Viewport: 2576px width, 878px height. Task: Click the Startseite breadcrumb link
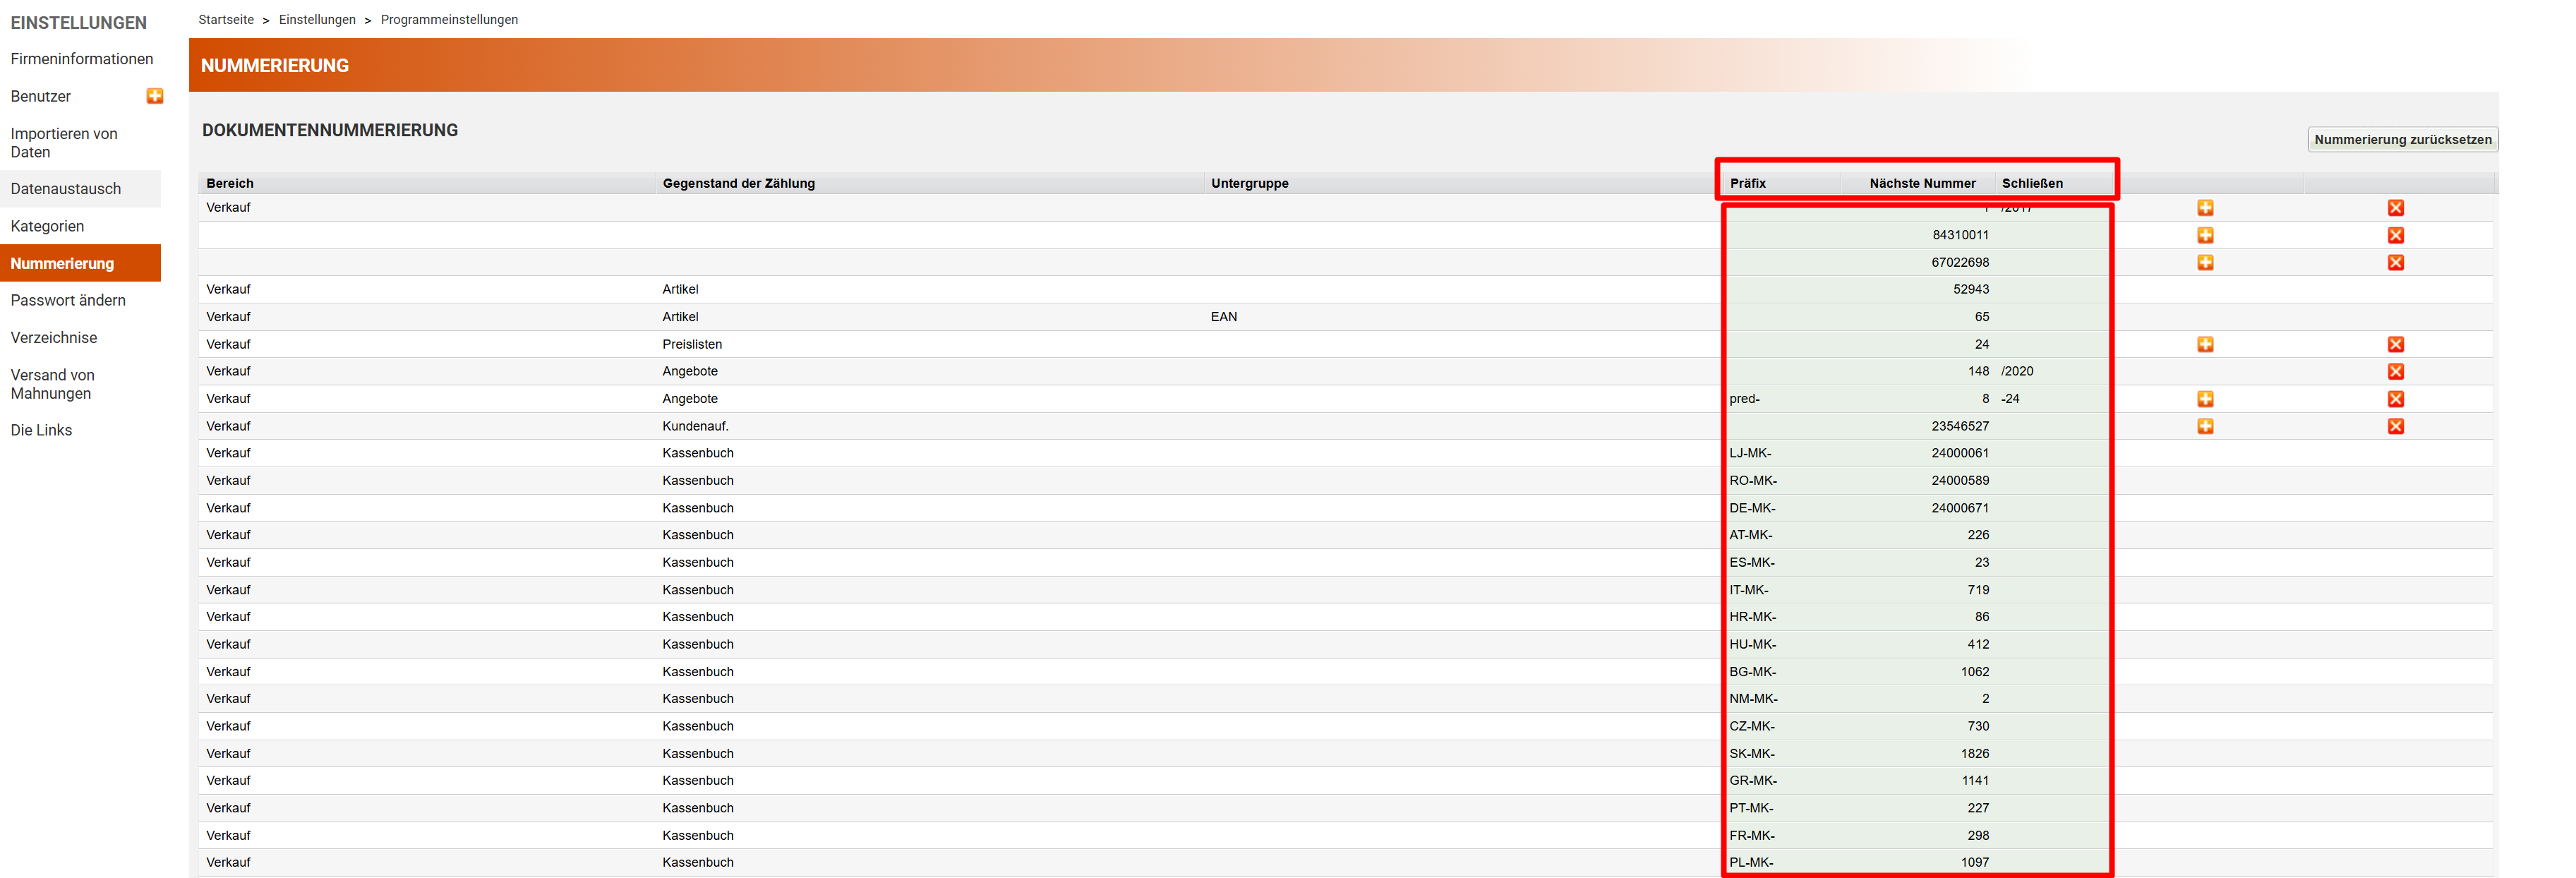click(x=226, y=20)
